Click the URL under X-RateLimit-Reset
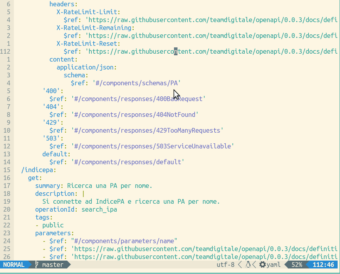Image resolution: width=340 pixels, height=274 pixels. pyautogui.click(x=212, y=52)
